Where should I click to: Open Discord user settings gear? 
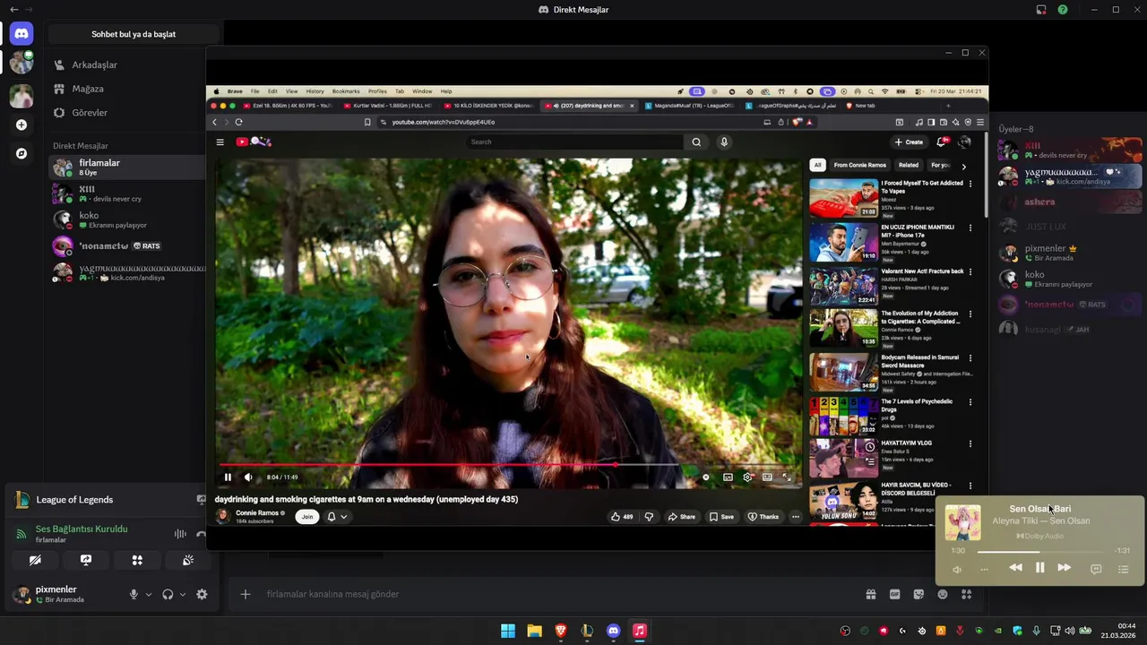202,594
